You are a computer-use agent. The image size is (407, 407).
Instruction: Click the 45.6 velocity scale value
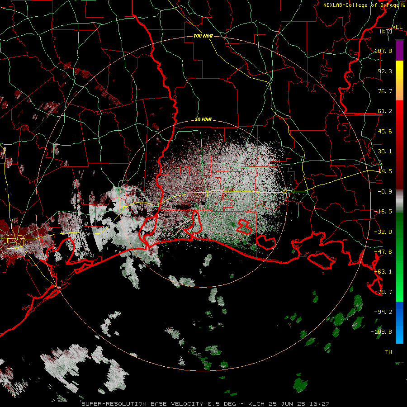coord(385,131)
